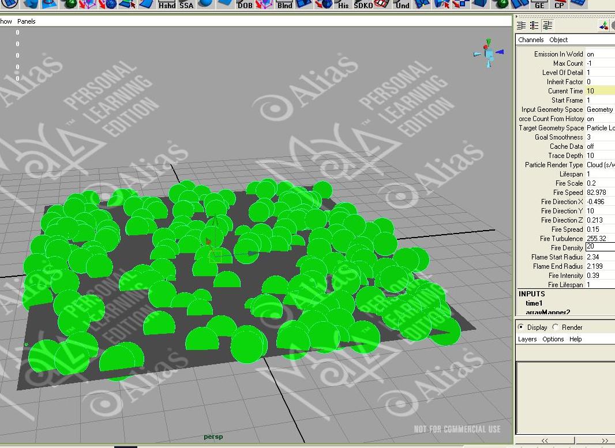This screenshot has width=615, height=448.
Task: Select the Display radio button
Action: point(521,327)
